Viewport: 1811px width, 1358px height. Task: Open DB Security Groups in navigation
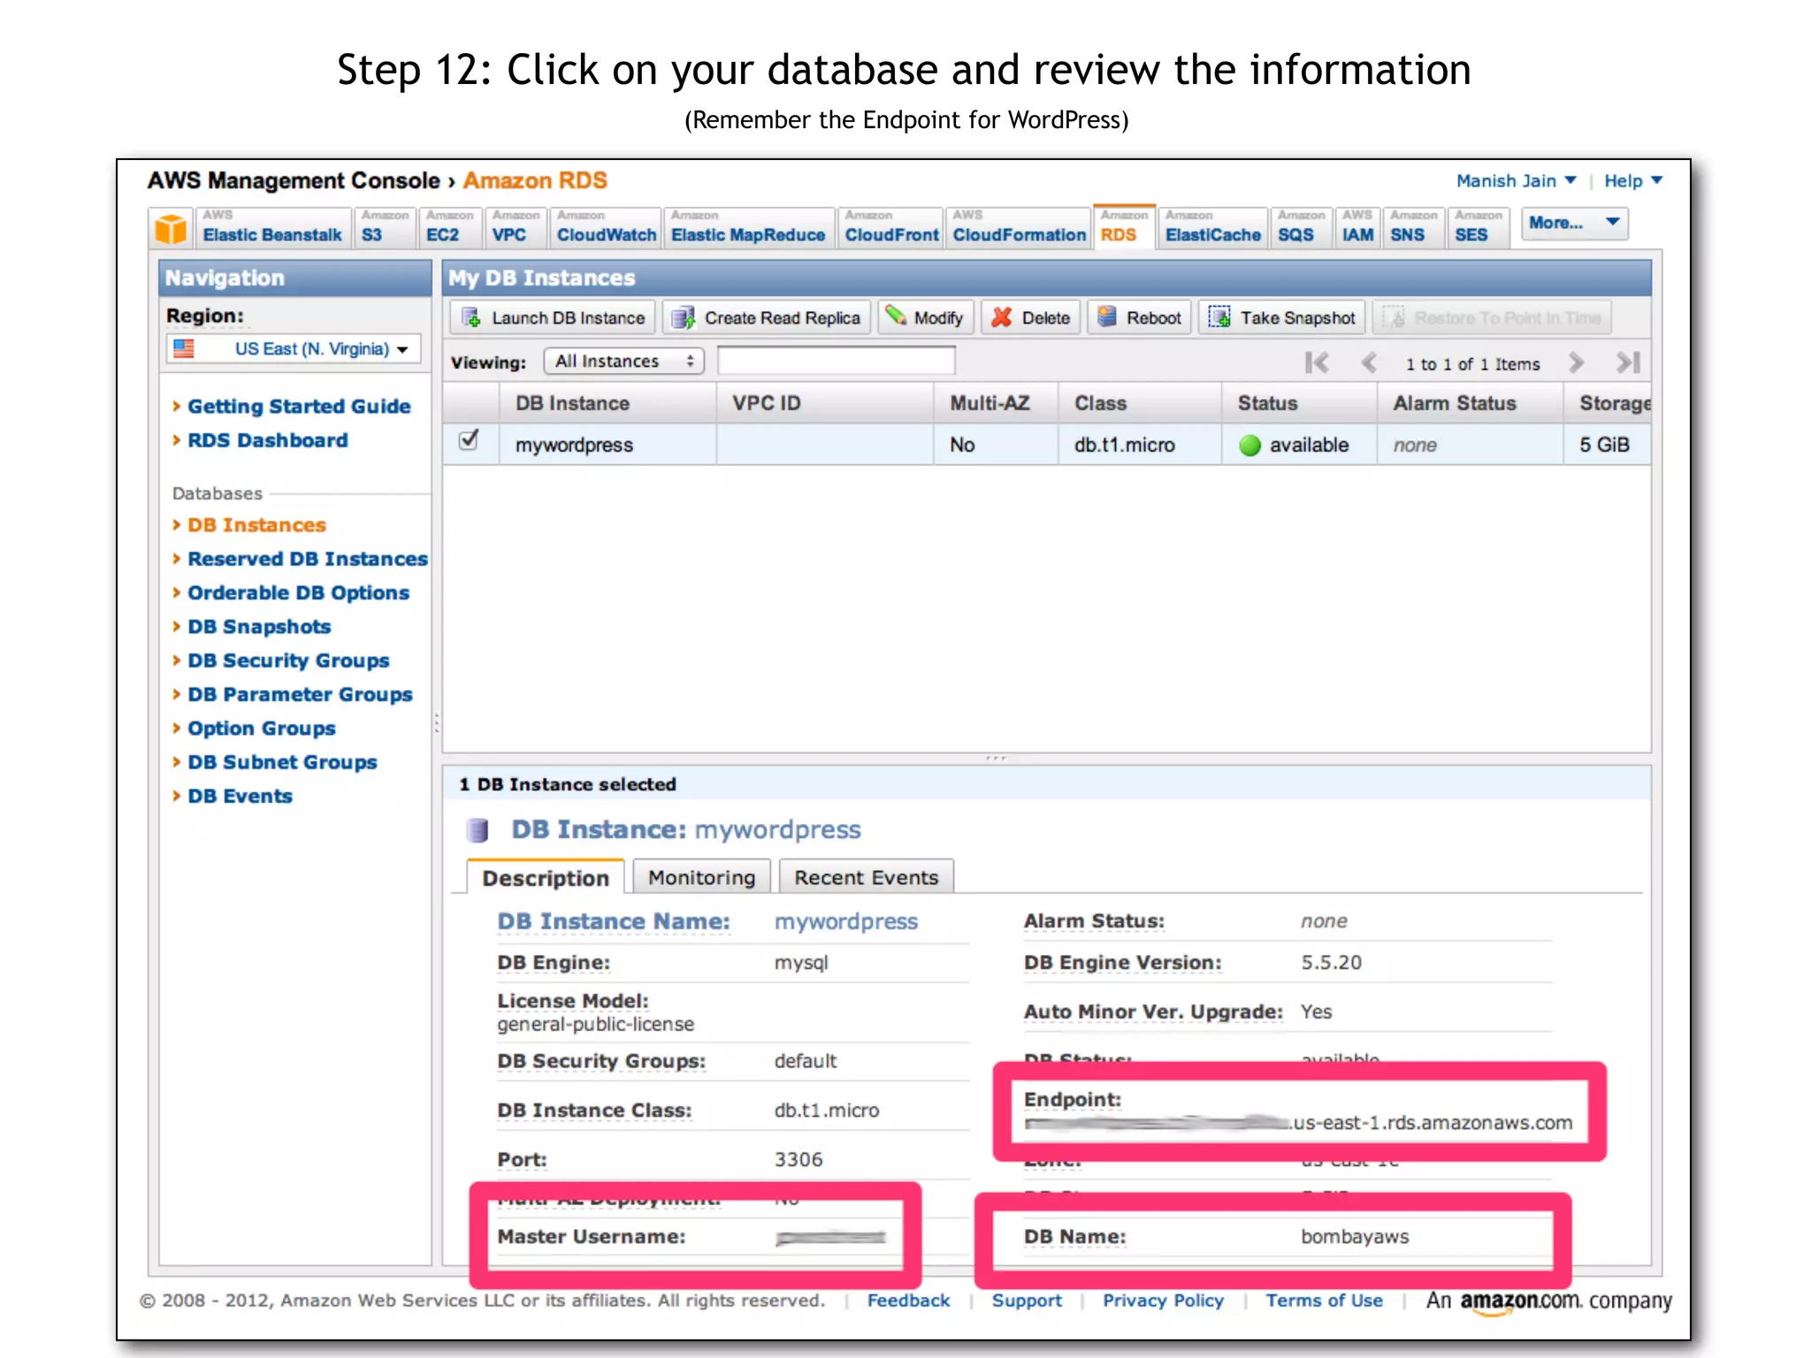[x=288, y=660]
